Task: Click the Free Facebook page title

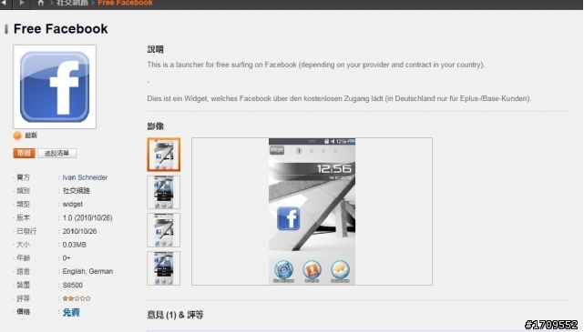Action: coord(61,29)
